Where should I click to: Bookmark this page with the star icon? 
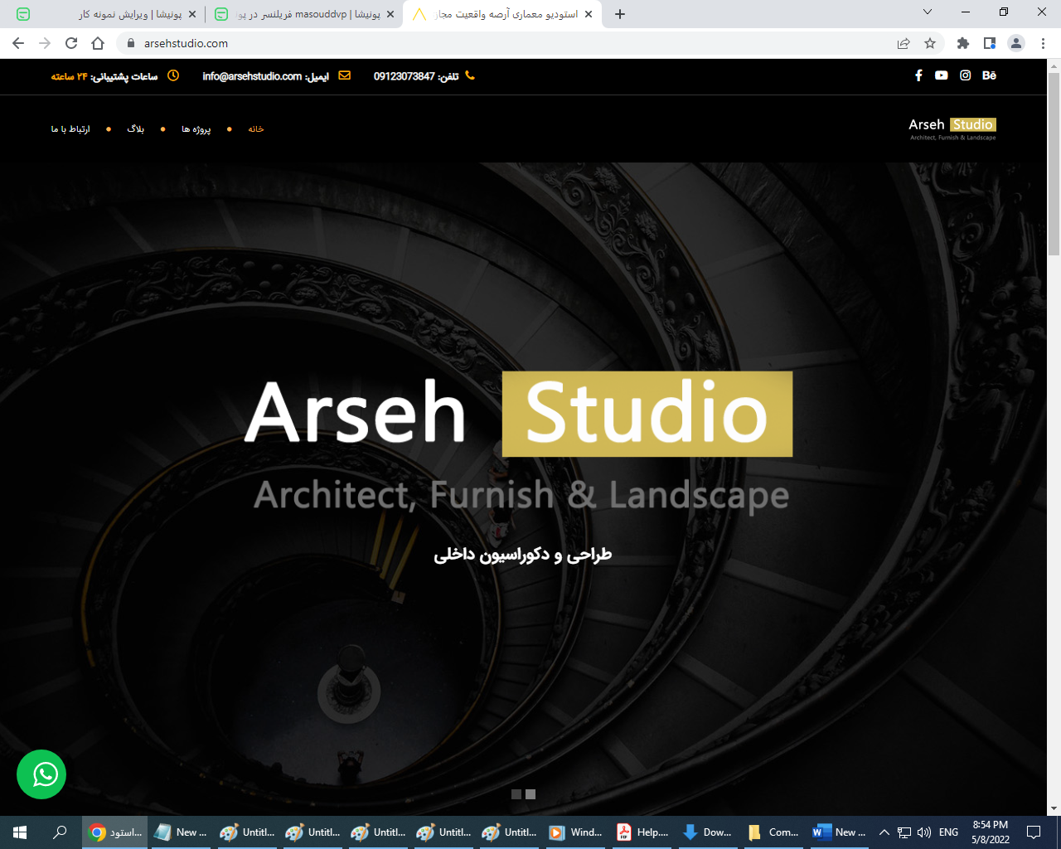(930, 43)
